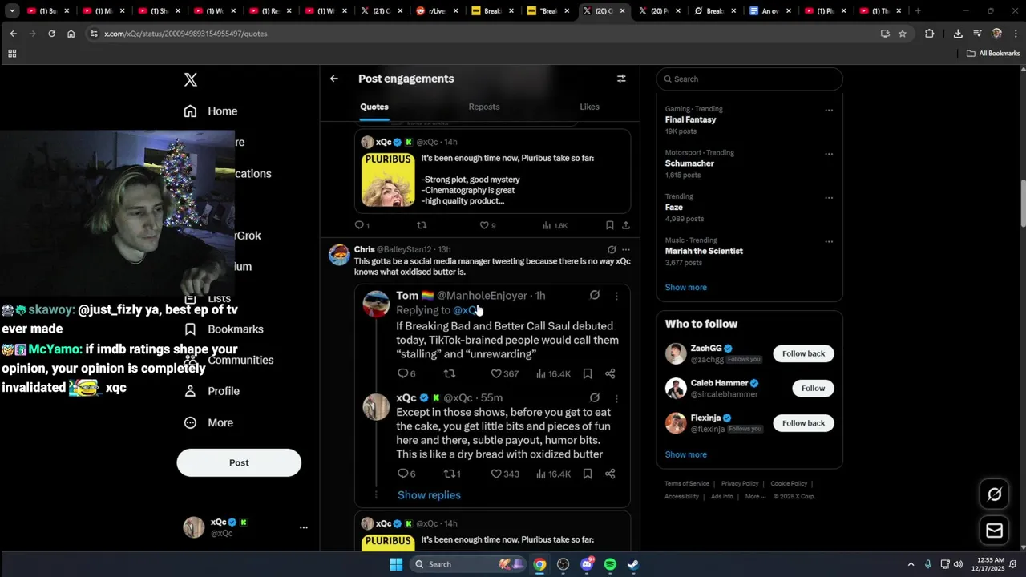The image size is (1026, 577).
Task: Repost xQc's oxidized butter reply
Action: click(453, 474)
